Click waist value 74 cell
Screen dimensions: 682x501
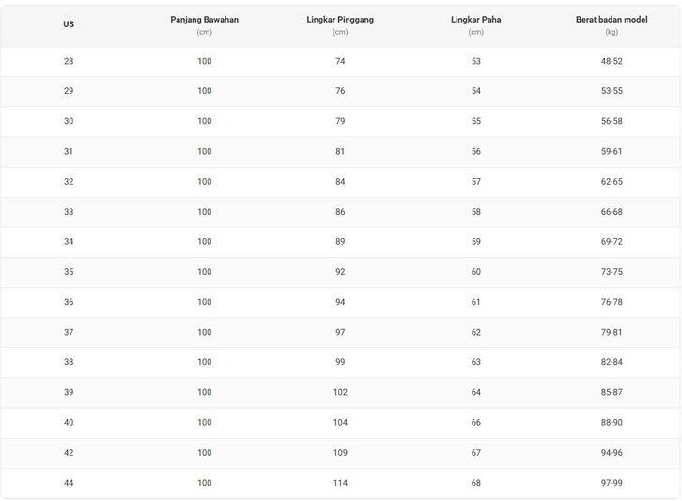click(340, 61)
